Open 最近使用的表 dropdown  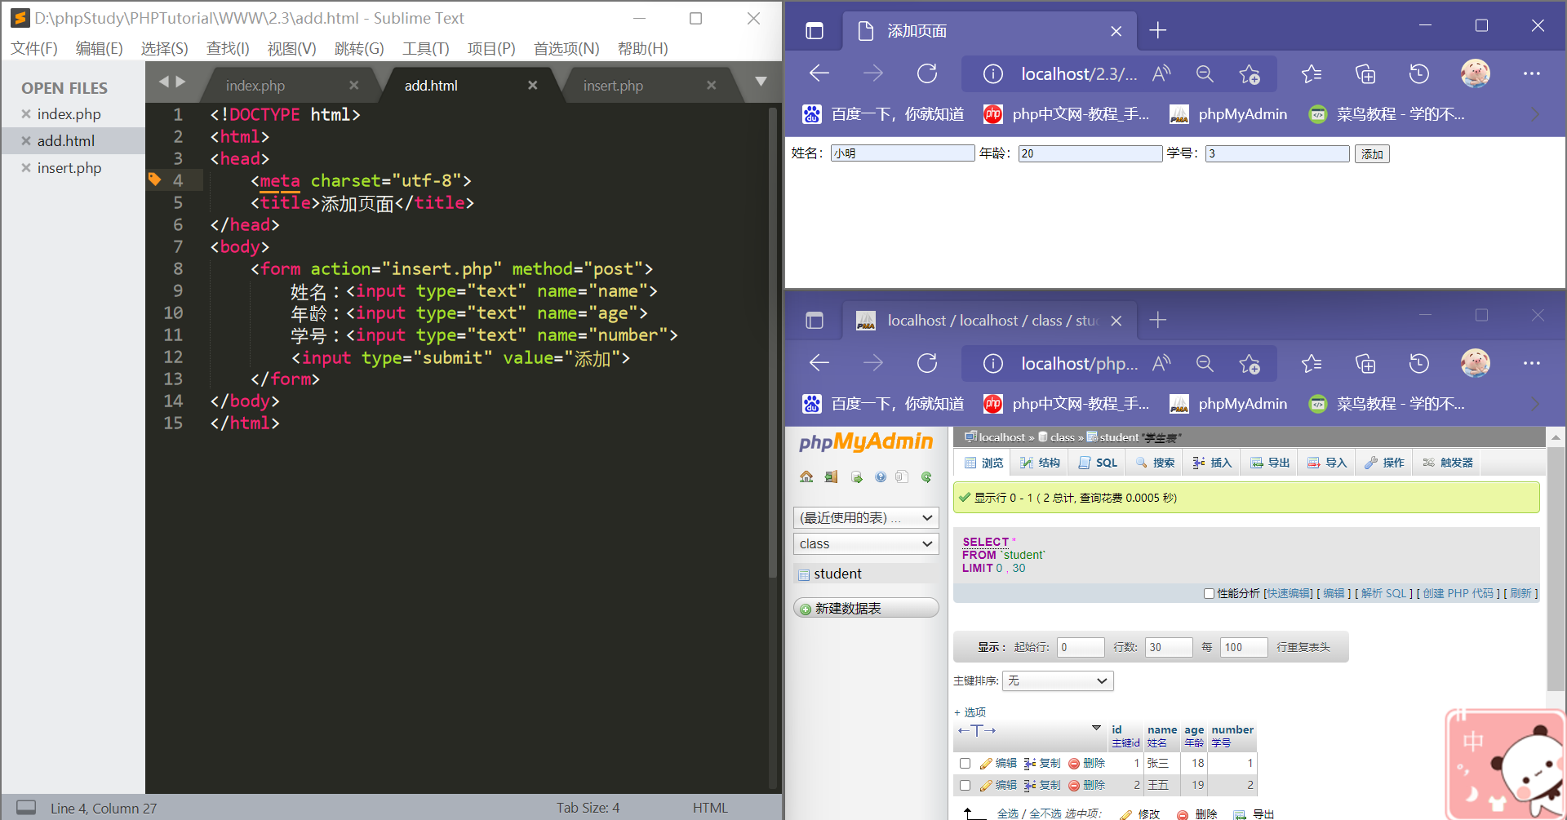pos(866,518)
